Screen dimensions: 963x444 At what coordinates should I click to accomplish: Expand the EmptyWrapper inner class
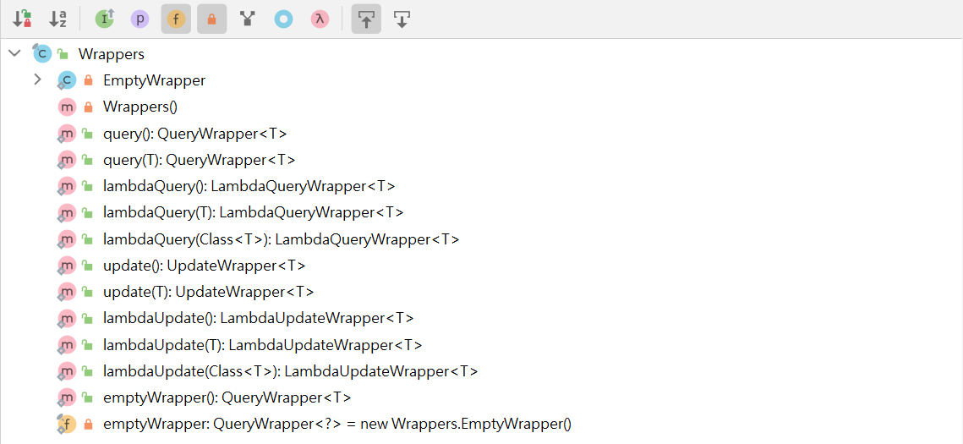(x=37, y=79)
